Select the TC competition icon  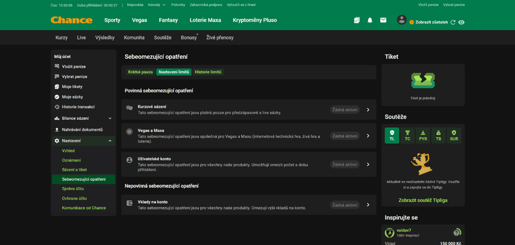coord(408,136)
